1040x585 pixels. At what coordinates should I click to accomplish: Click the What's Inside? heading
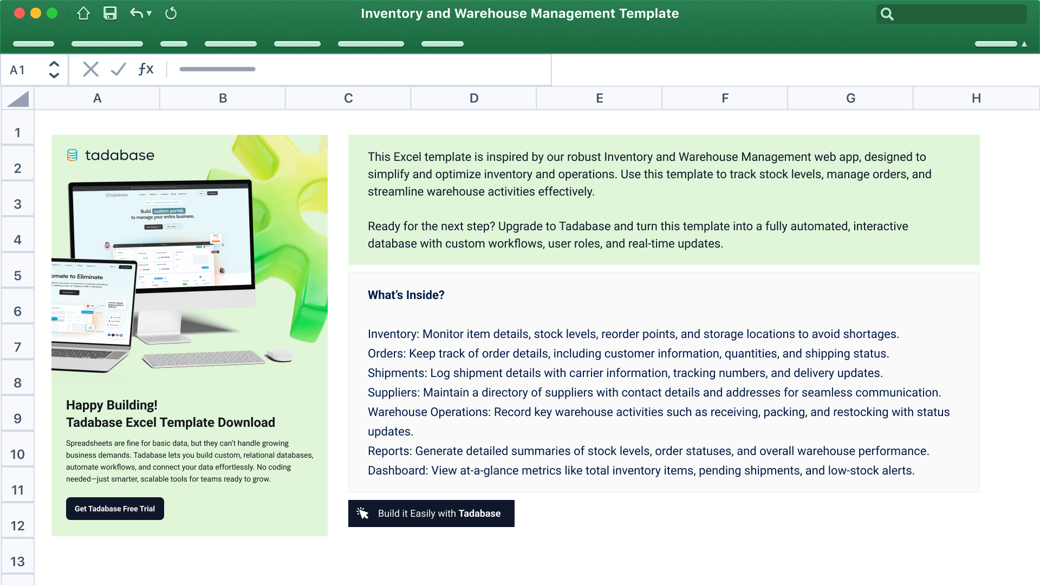(406, 295)
